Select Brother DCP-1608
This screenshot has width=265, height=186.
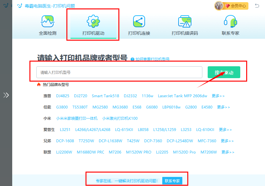[65, 141]
